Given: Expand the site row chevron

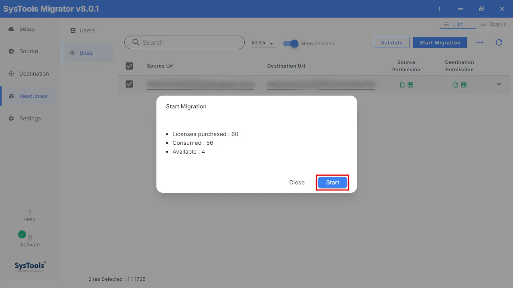Looking at the screenshot, I should pyautogui.click(x=499, y=84).
